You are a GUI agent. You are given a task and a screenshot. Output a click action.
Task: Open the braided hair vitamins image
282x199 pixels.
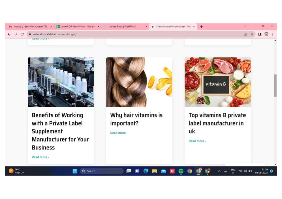[139, 82]
